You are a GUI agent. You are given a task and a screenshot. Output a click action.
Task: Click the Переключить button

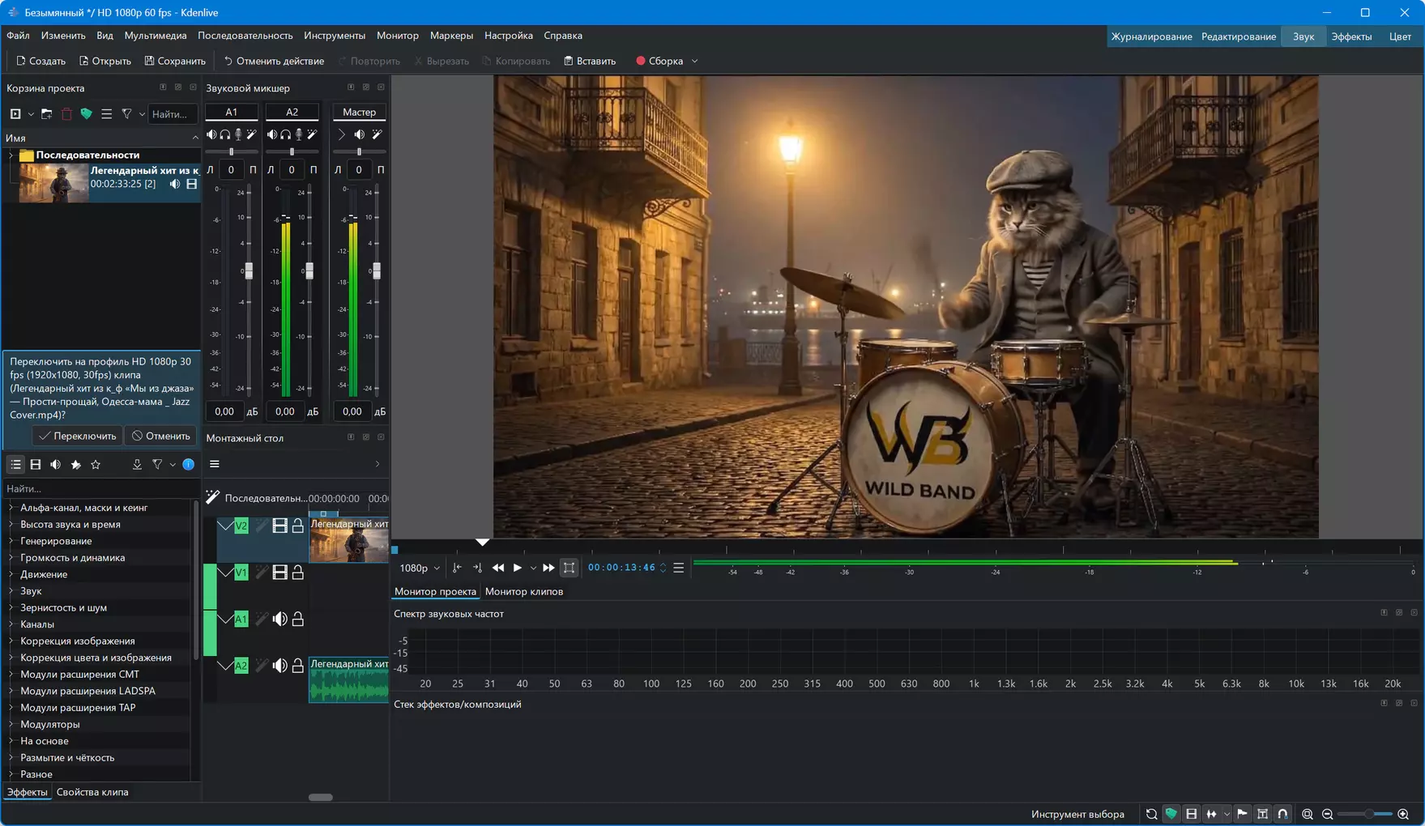tap(78, 436)
